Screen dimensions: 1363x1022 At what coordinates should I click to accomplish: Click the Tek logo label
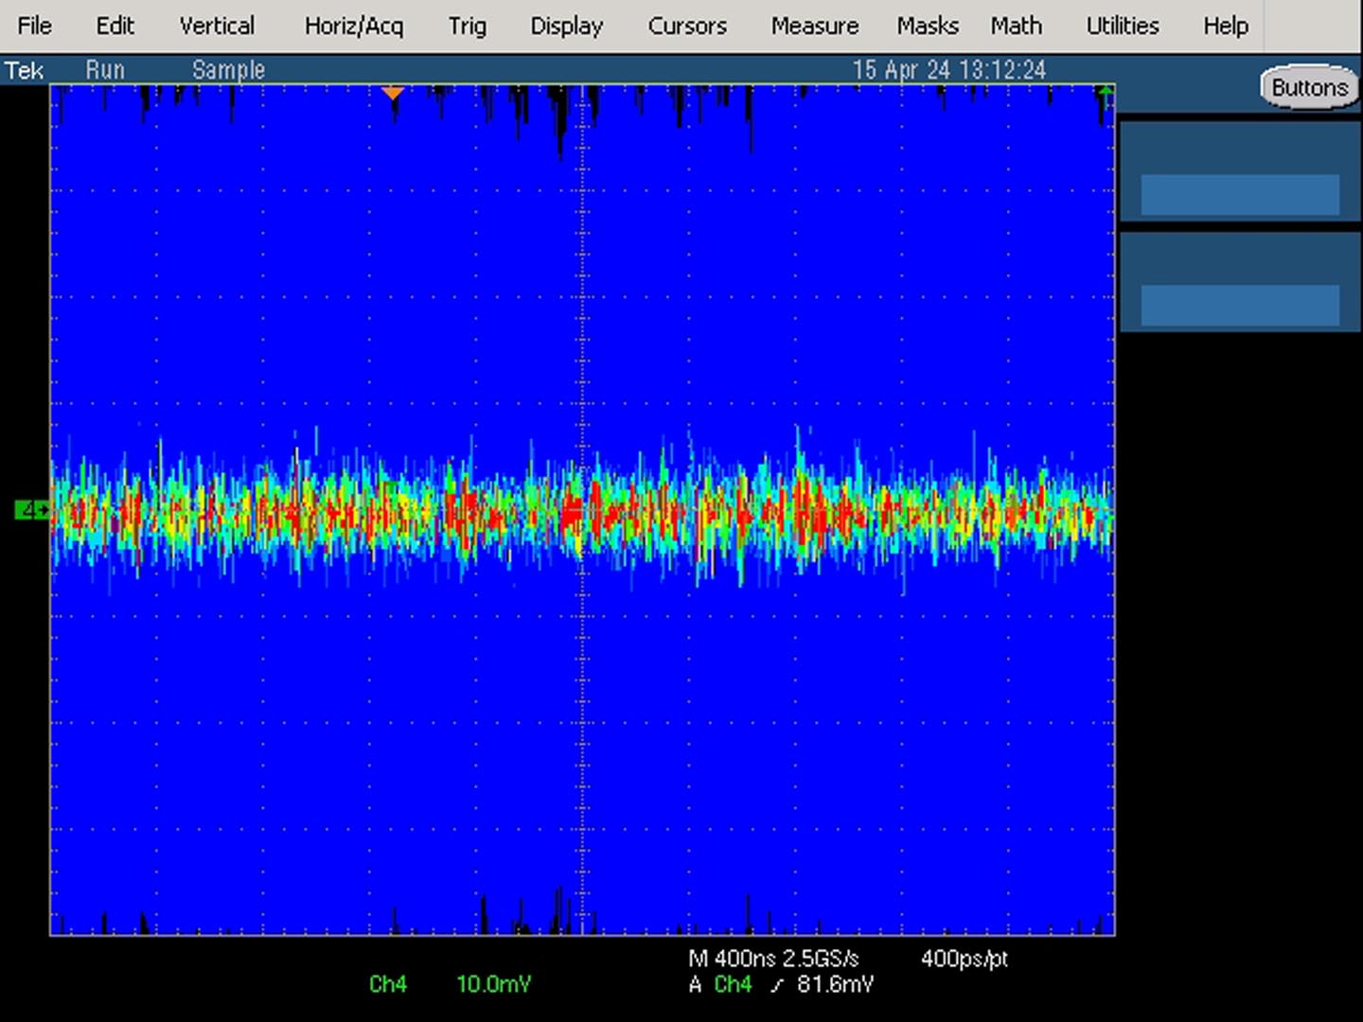(24, 70)
